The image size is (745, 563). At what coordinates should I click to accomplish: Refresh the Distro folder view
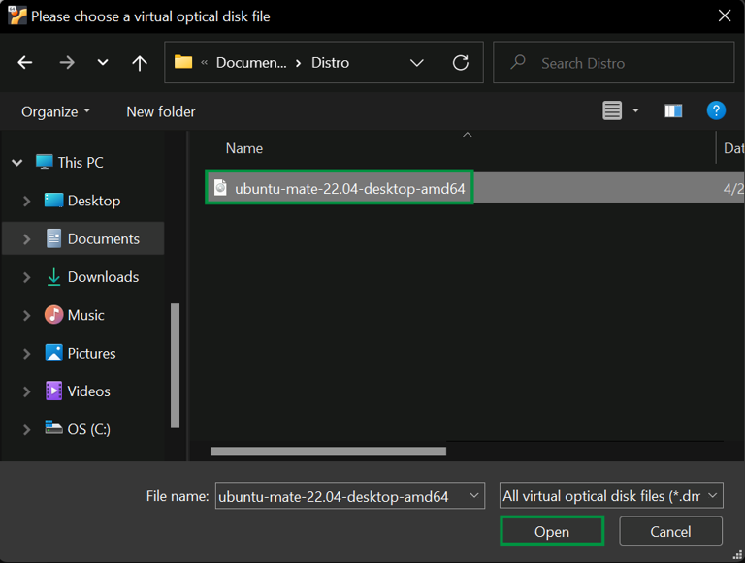point(461,63)
